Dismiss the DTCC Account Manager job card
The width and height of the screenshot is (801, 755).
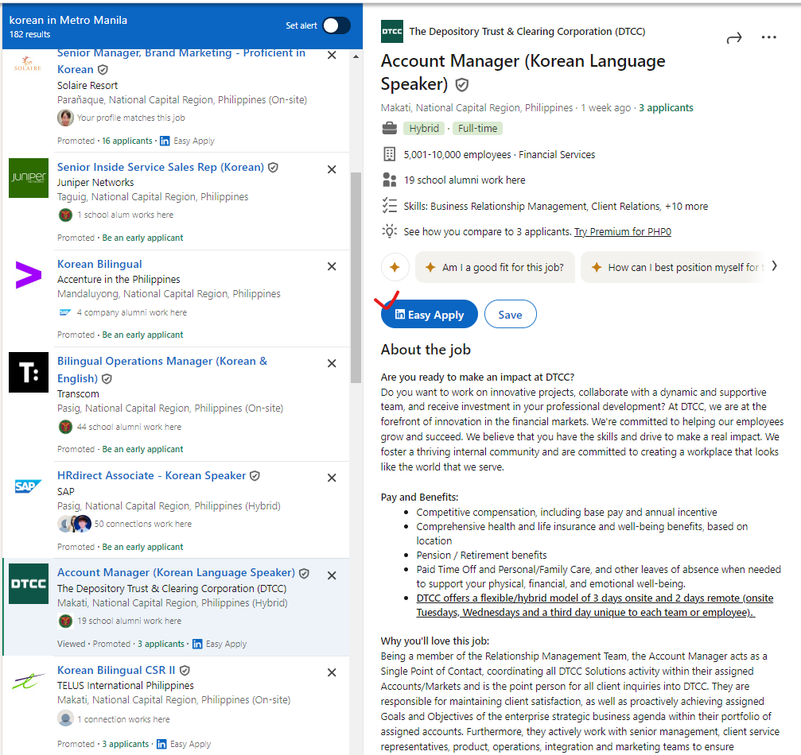332,575
